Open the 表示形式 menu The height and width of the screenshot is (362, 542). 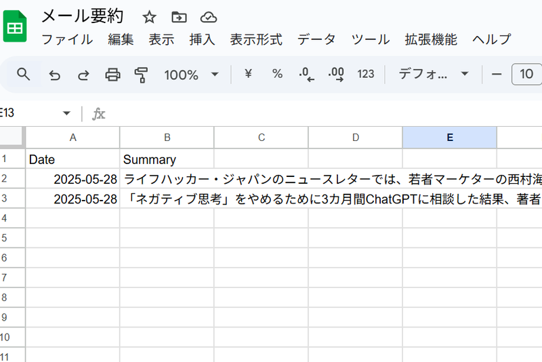256,39
